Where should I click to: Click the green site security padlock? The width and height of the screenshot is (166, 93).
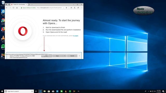pyautogui.click(x=21, y=8)
